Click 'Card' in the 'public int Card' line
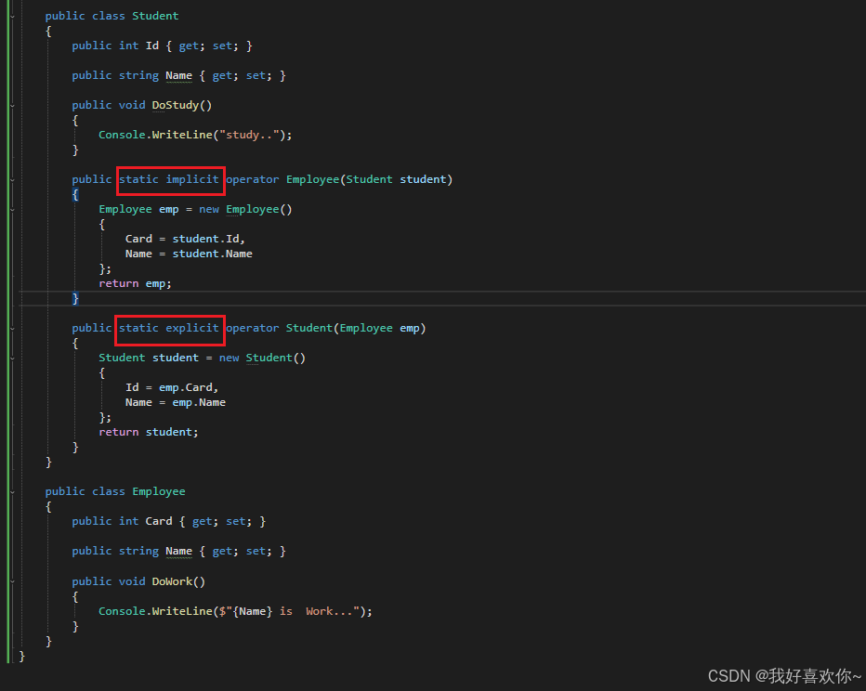Image resolution: width=866 pixels, height=691 pixels. [159, 522]
